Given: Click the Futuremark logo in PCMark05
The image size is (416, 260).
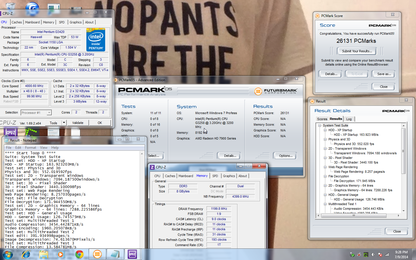Looking at the screenshot, I should [276, 91].
